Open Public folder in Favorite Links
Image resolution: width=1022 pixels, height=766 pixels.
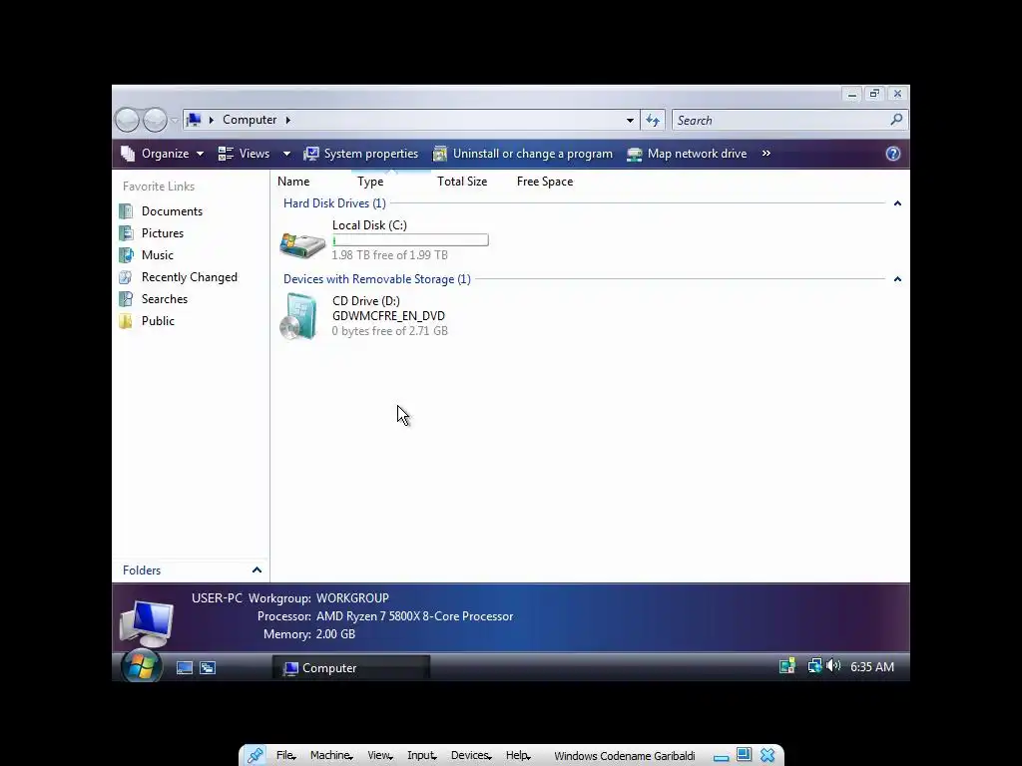158,321
